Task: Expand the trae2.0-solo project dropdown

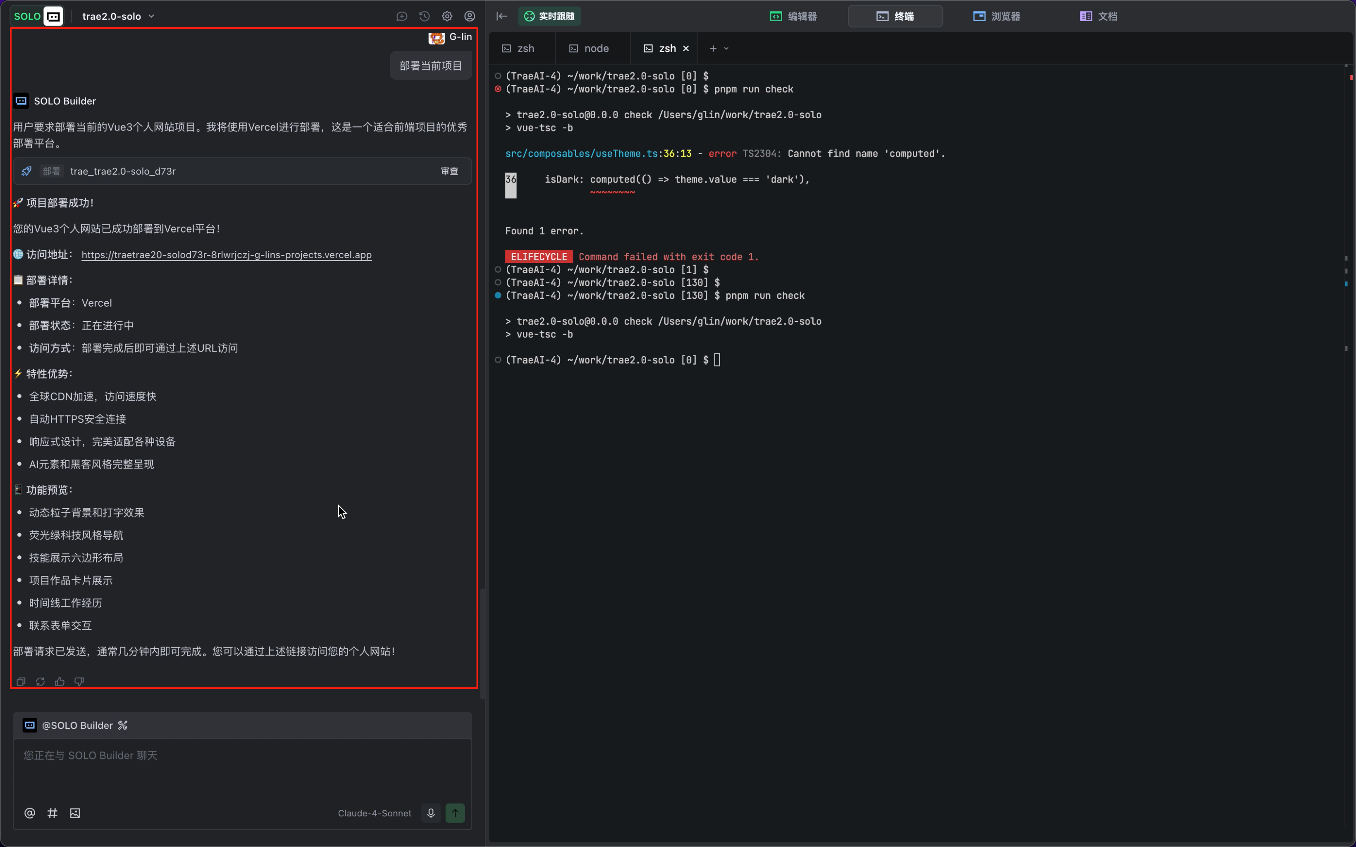Action: click(x=118, y=16)
